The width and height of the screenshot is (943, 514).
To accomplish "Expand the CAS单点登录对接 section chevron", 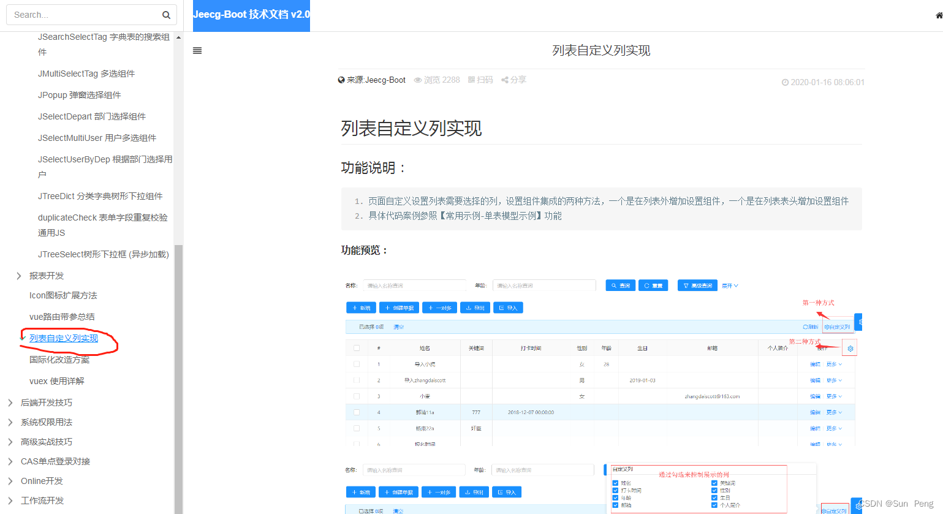I will (x=10, y=462).
